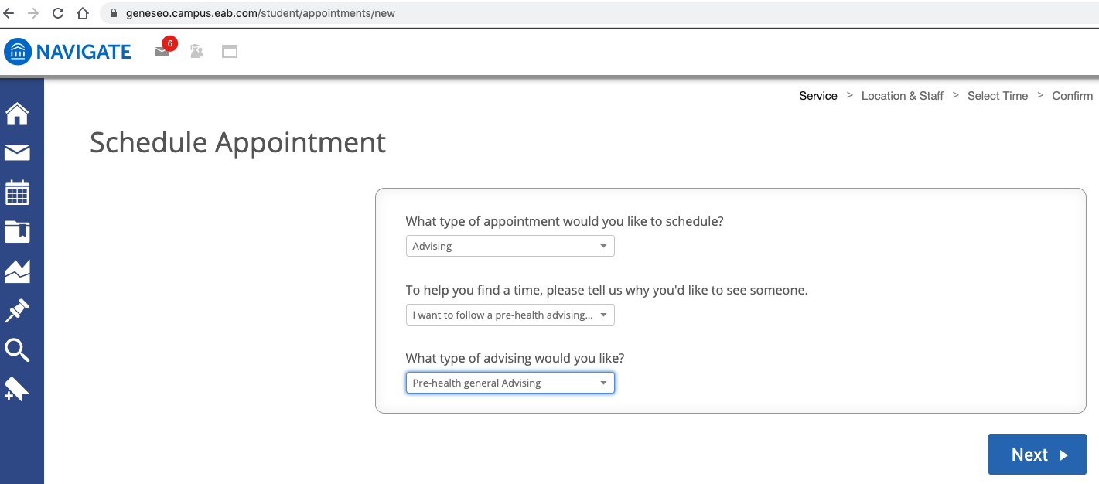Open mail notifications with red badge
This screenshot has height=484, width=1099.
pos(162,52)
